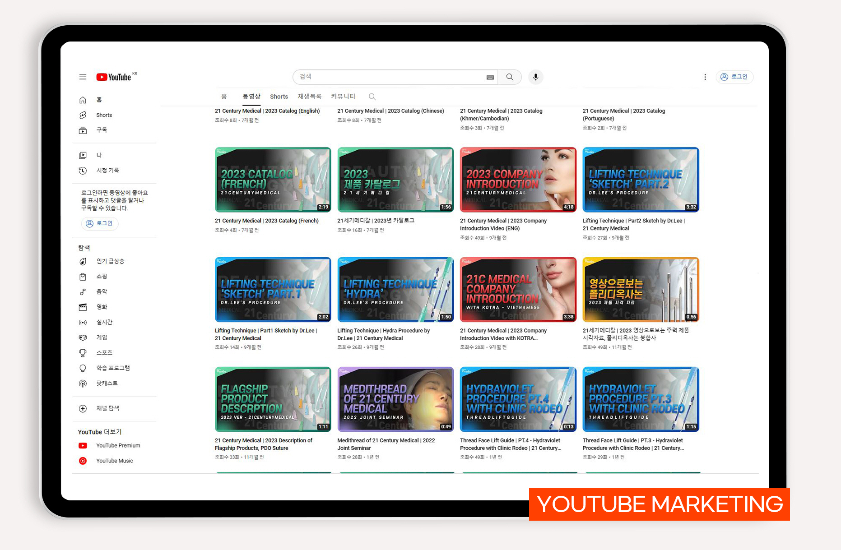Open trending (인기 급상승) in sidebar
The width and height of the screenshot is (841, 550).
[110, 261]
